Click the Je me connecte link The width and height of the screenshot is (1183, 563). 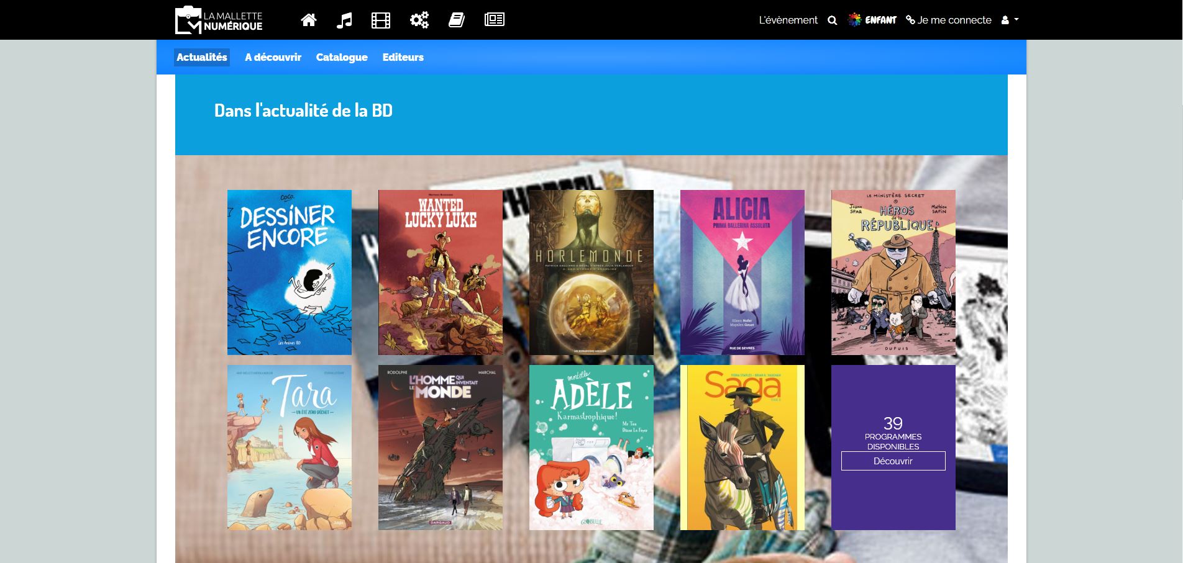949,20
